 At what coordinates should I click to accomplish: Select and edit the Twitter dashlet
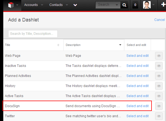point(138,116)
